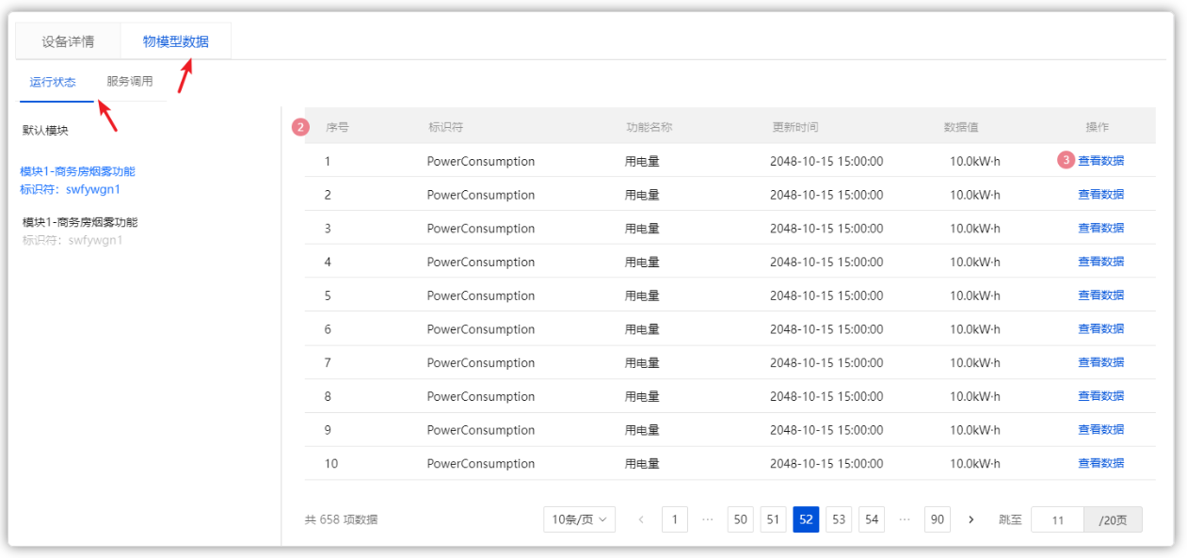Screen dimensions: 1187x558
Task: Go to next page with right chevron
Action: tap(971, 519)
